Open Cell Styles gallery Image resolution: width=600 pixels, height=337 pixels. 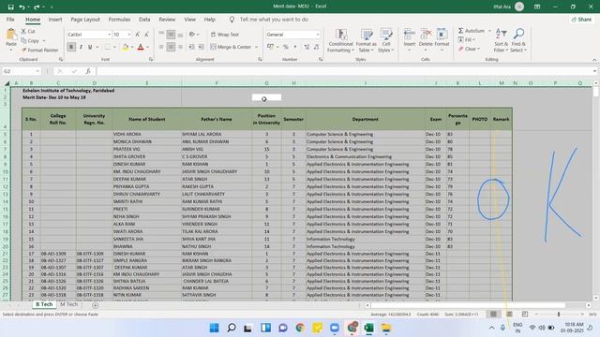tap(385, 40)
